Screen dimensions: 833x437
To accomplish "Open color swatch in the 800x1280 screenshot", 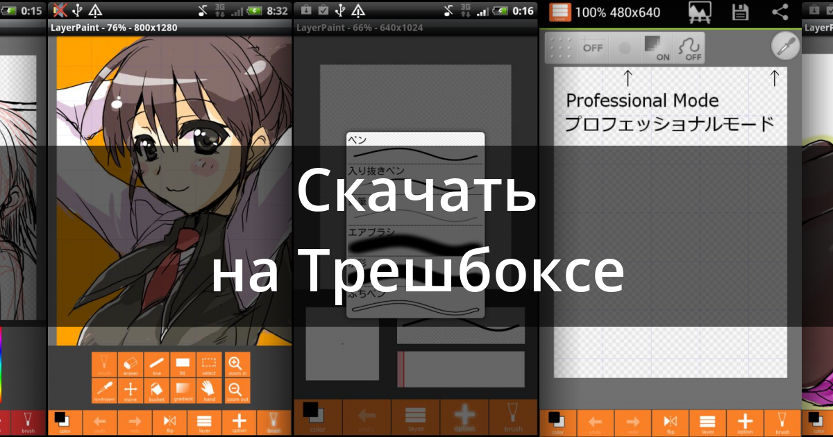I will [65, 422].
